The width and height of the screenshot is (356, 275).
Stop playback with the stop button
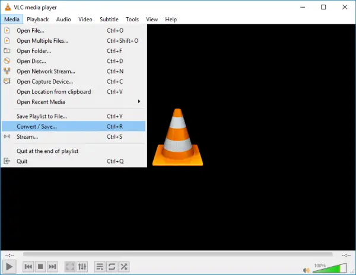pos(40,267)
